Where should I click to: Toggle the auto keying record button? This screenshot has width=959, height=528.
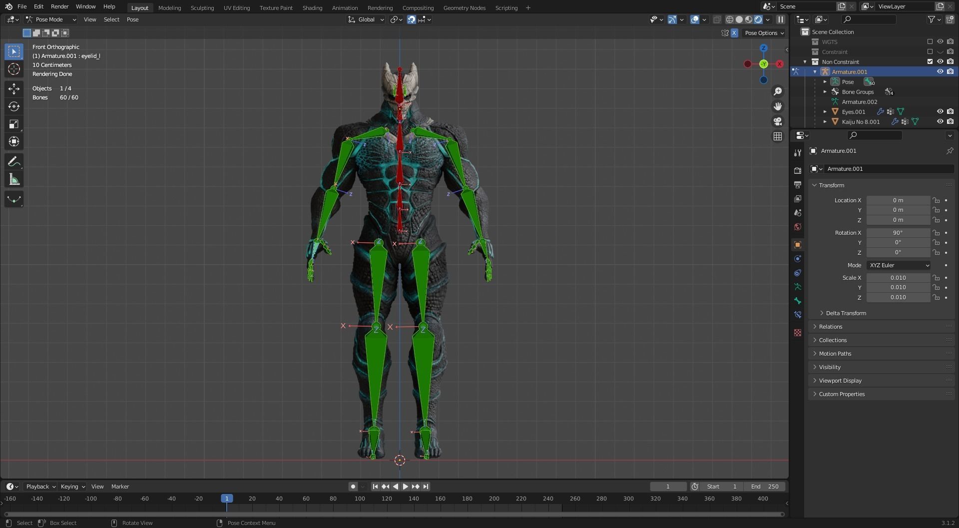click(353, 487)
